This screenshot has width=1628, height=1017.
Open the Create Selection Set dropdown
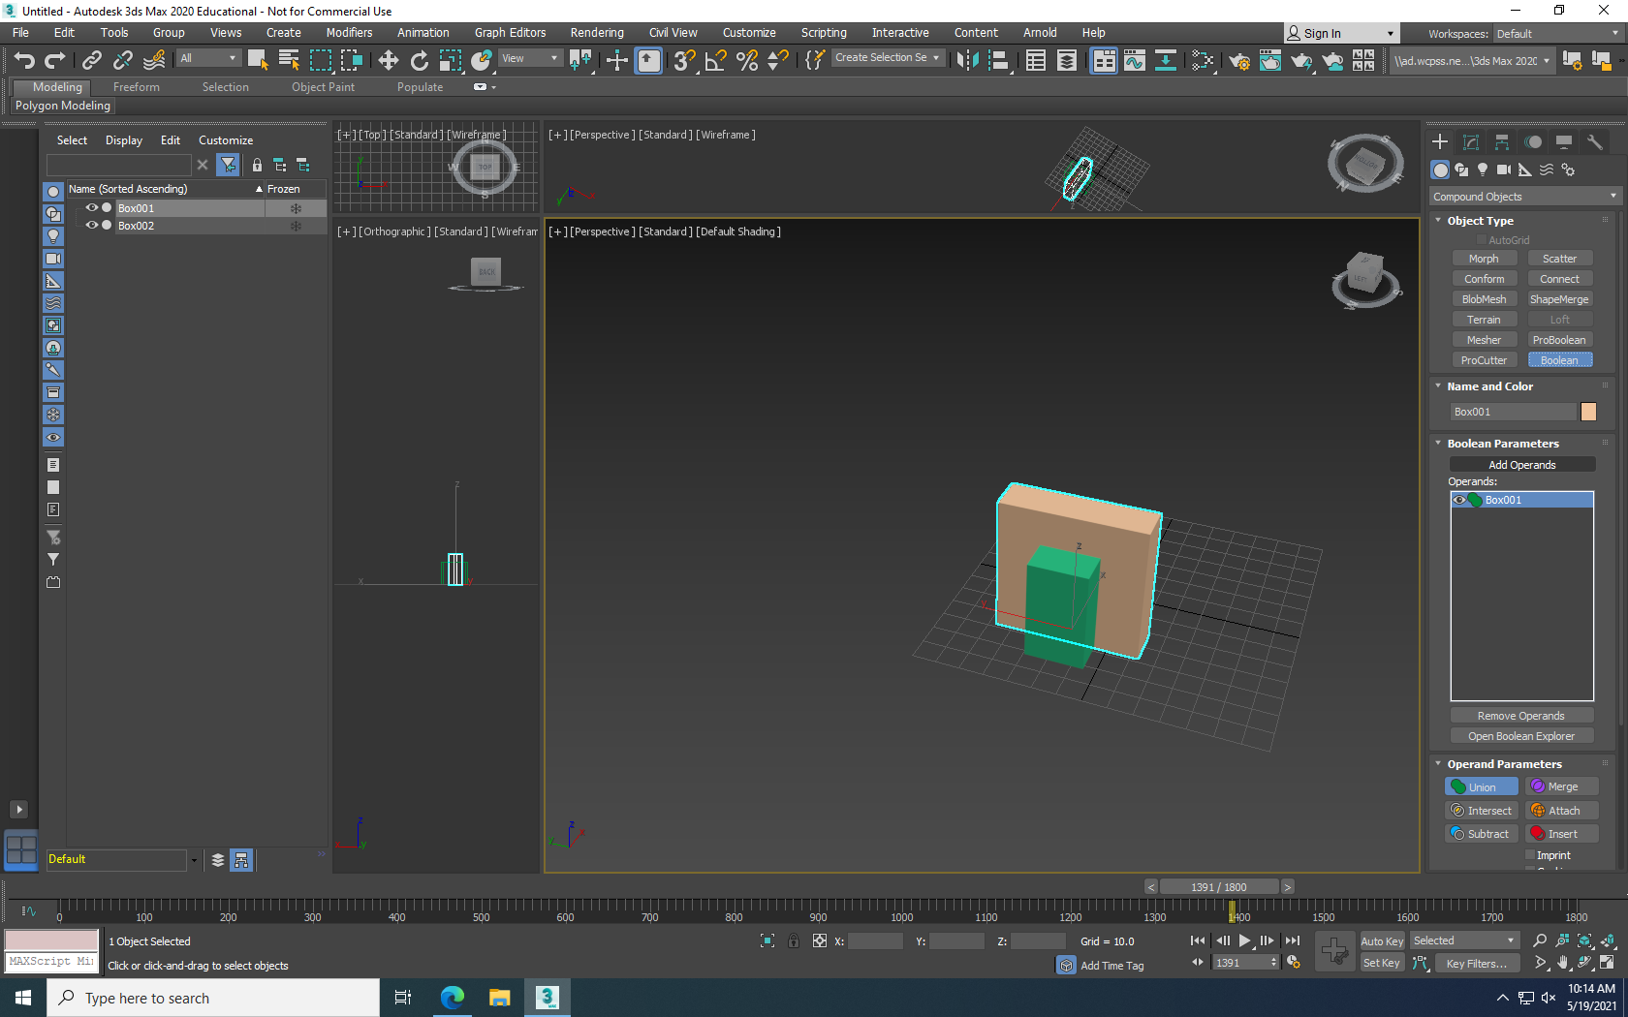click(887, 58)
